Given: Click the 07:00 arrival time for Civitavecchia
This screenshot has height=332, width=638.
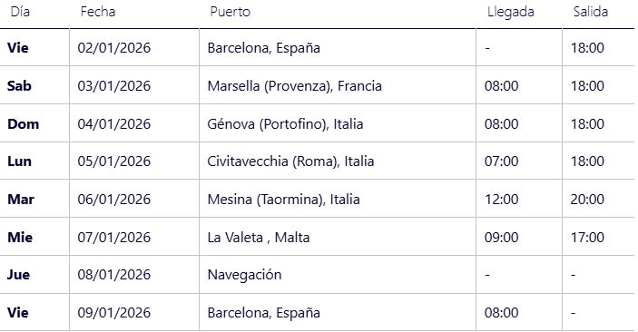Looking at the screenshot, I should tap(501, 161).
